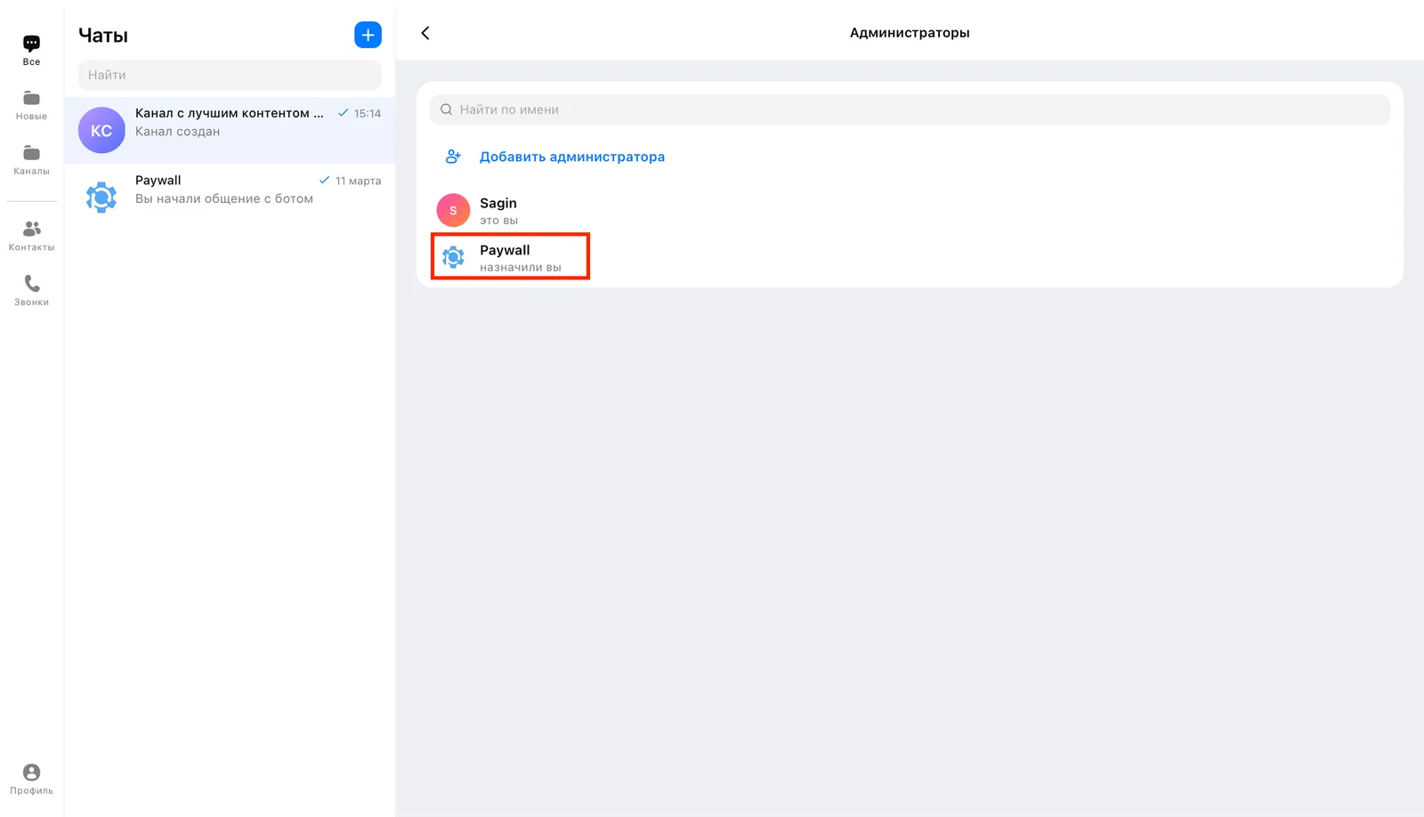Focus the 'Найти' chats search field
The width and height of the screenshot is (1424, 817).
click(230, 75)
